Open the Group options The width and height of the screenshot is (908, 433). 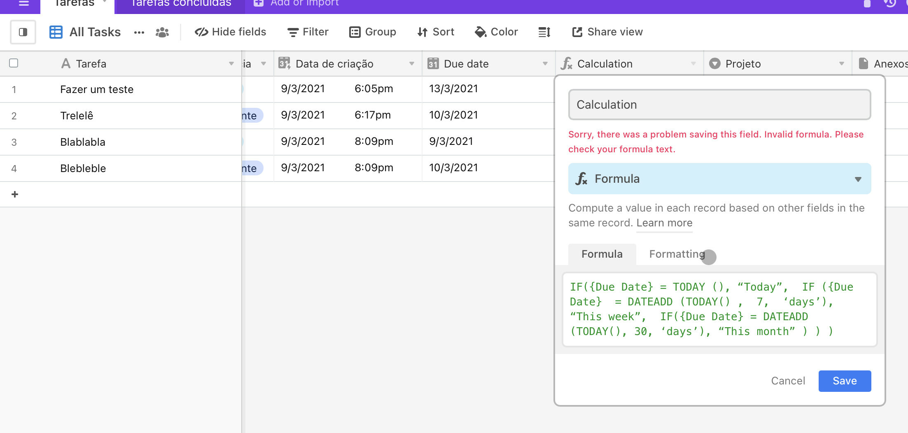[373, 32]
